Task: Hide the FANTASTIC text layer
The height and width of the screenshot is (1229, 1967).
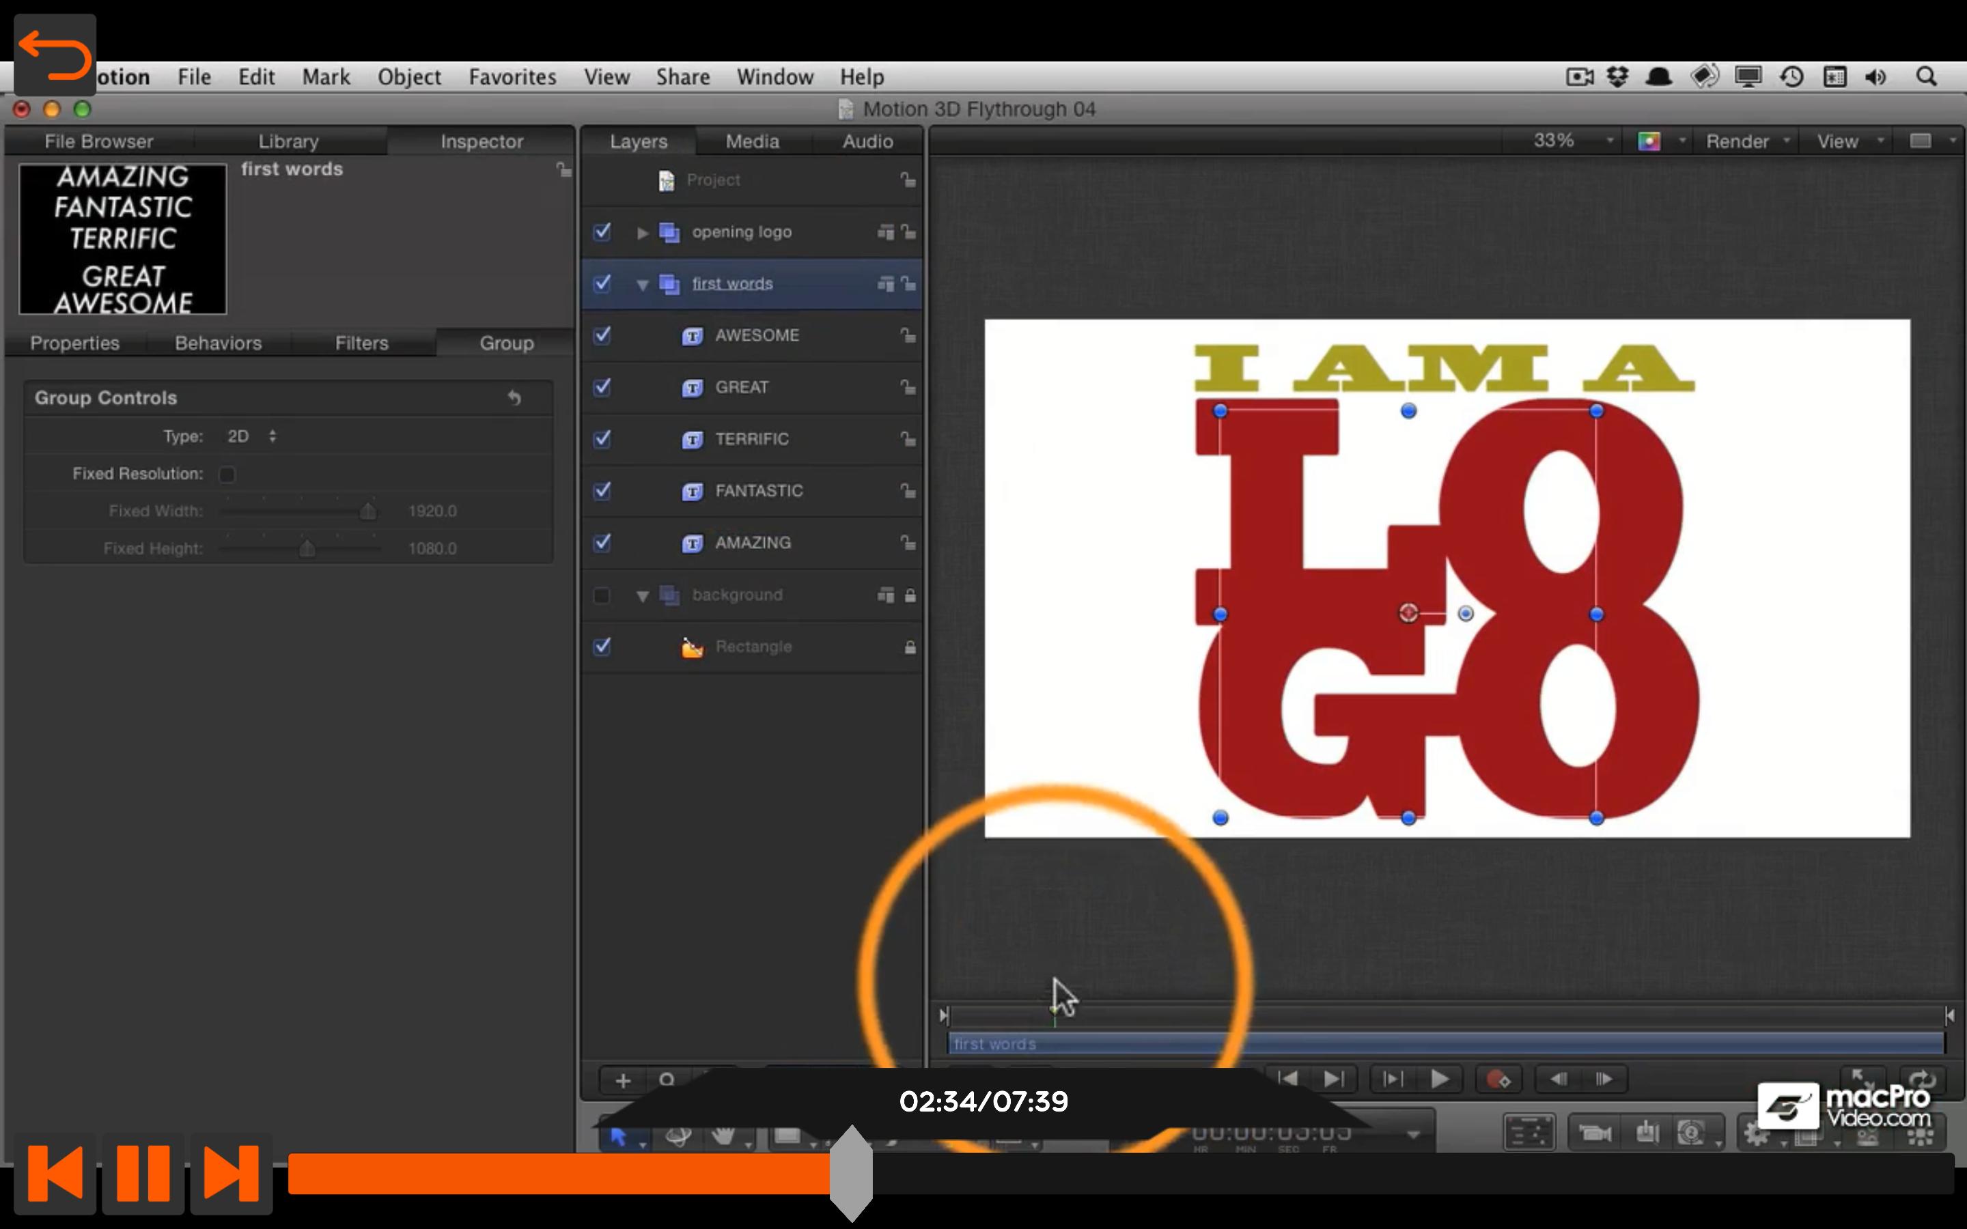Action: click(602, 491)
